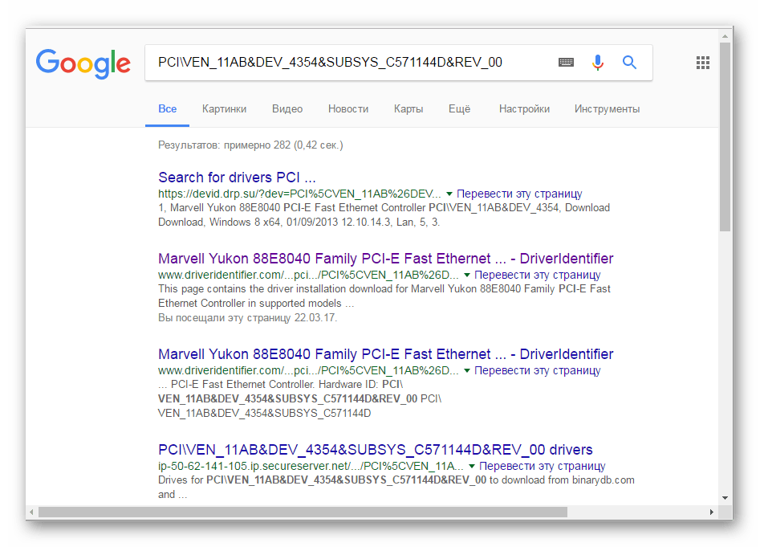
Task: Switch to the Видео tab
Action: coord(287,108)
